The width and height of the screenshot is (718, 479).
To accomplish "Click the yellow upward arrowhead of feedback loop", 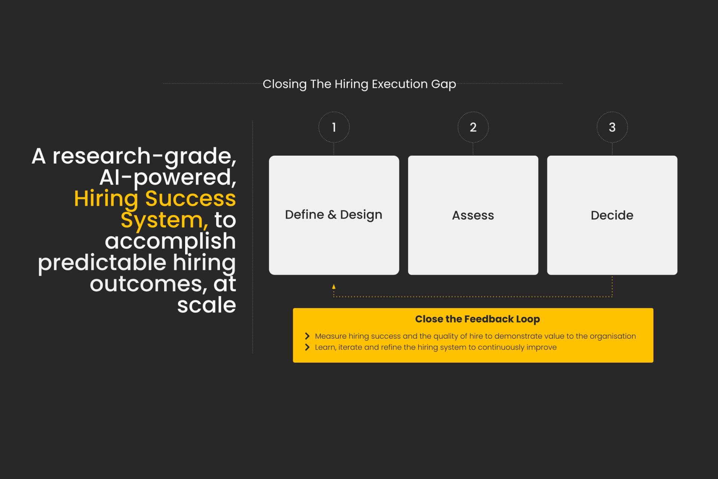I will click(x=334, y=287).
